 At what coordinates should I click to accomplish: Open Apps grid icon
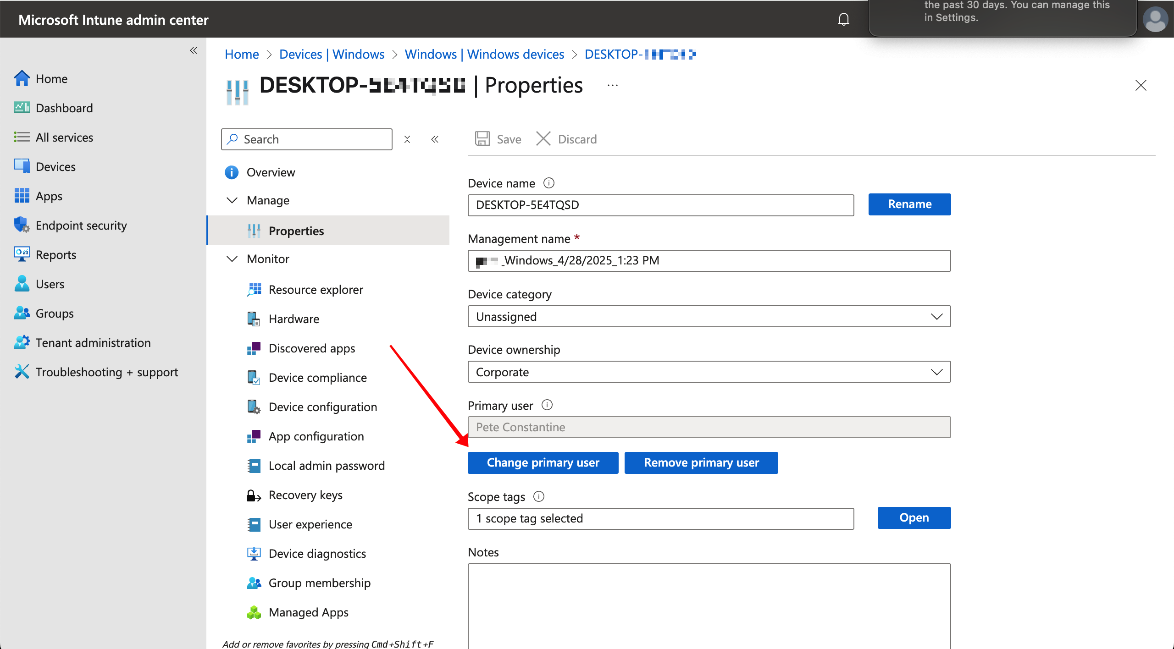(x=22, y=196)
